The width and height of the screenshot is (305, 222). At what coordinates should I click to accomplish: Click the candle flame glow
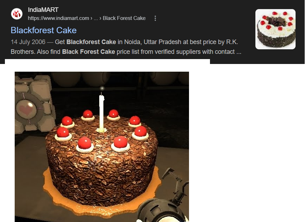[102, 89]
